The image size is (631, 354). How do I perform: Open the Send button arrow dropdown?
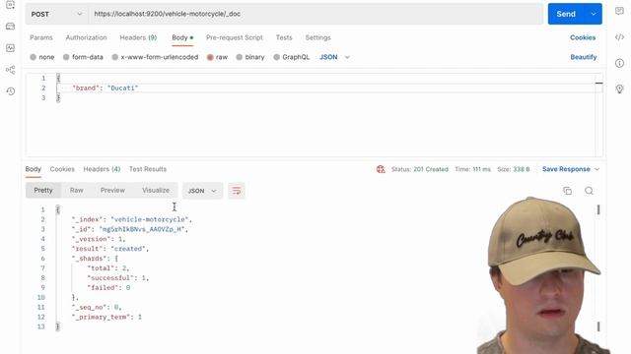coord(594,14)
